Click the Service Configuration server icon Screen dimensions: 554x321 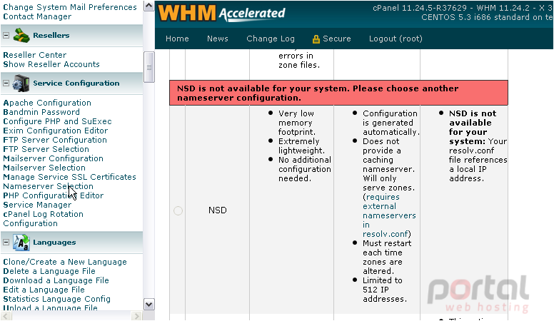(21, 83)
